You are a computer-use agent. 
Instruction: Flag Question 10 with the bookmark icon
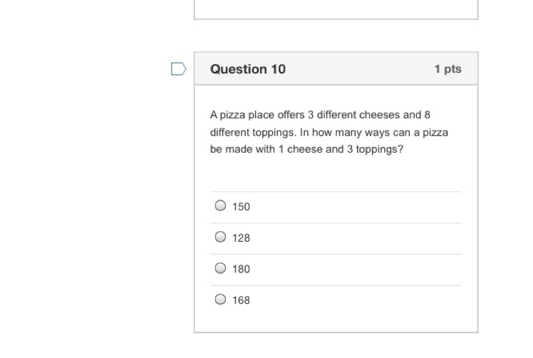(x=179, y=69)
